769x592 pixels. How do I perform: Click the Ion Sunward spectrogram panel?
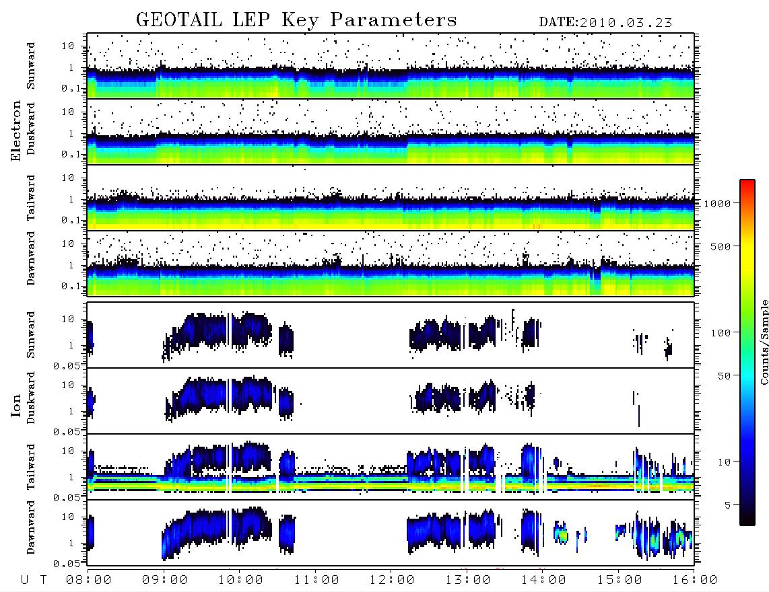pos(391,335)
